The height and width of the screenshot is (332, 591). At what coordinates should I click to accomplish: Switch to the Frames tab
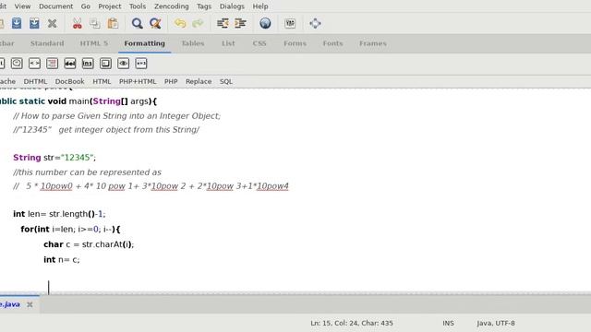point(373,43)
